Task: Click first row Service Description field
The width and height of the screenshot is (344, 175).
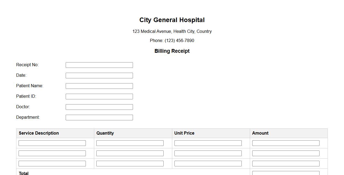Action: click(52, 143)
